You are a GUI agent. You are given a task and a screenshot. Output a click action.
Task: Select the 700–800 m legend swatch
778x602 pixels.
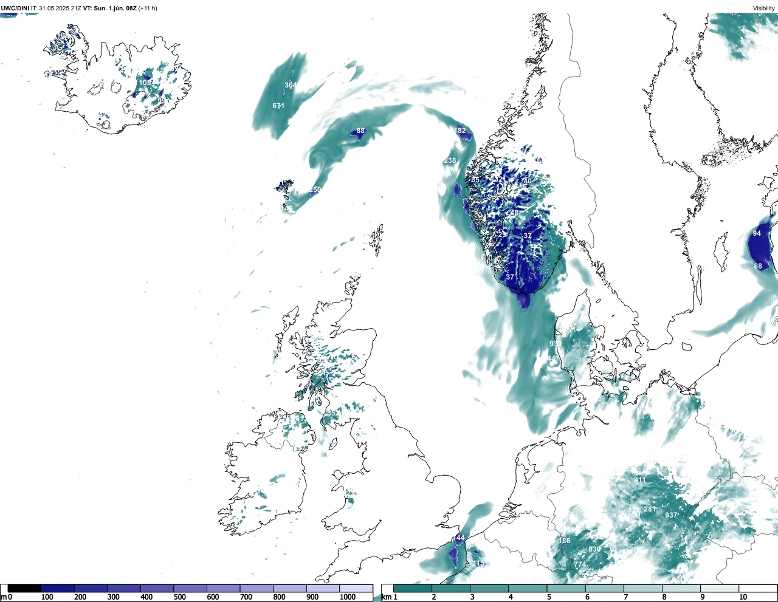(x=256, y=588)
